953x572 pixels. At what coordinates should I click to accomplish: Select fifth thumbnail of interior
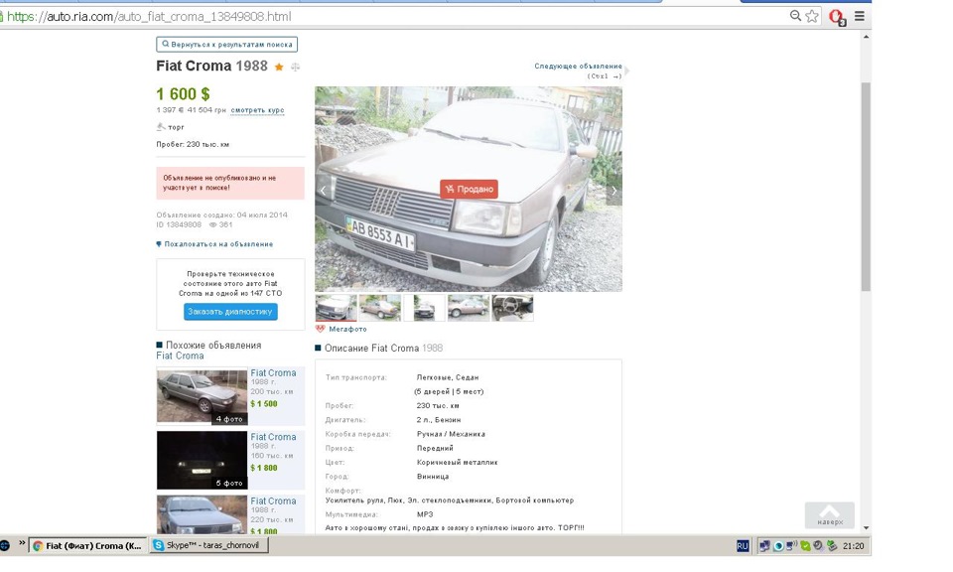coord(512,308)
